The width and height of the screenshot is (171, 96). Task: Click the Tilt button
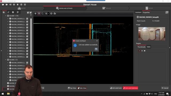43,88
